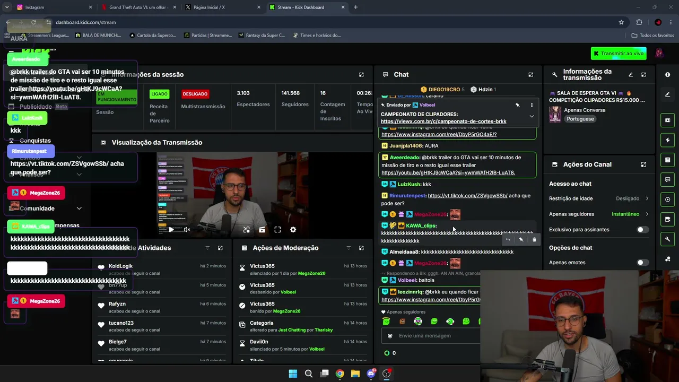679x382 pixels.
Task: Toggle fullscreen on stream preview
Action: tap(277, 230)
